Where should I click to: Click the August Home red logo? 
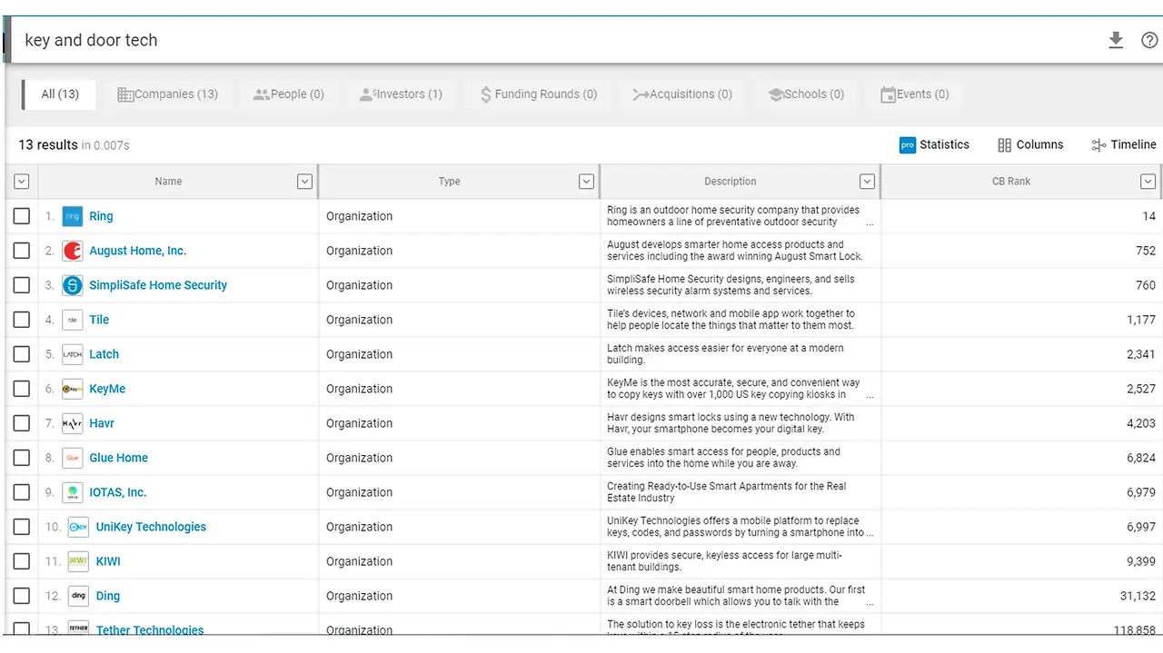(x=73, y=251)
